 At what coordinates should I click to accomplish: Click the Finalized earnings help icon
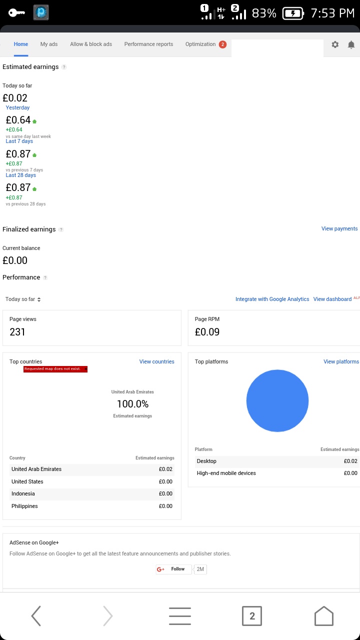pos(61,230)
